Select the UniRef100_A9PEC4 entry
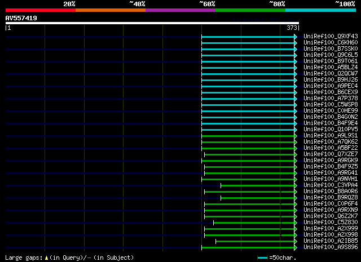Viewport: 361px width, 262px height. point(331,86)
